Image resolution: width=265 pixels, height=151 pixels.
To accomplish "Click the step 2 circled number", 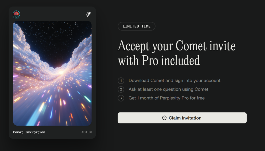I will point(121,90).
